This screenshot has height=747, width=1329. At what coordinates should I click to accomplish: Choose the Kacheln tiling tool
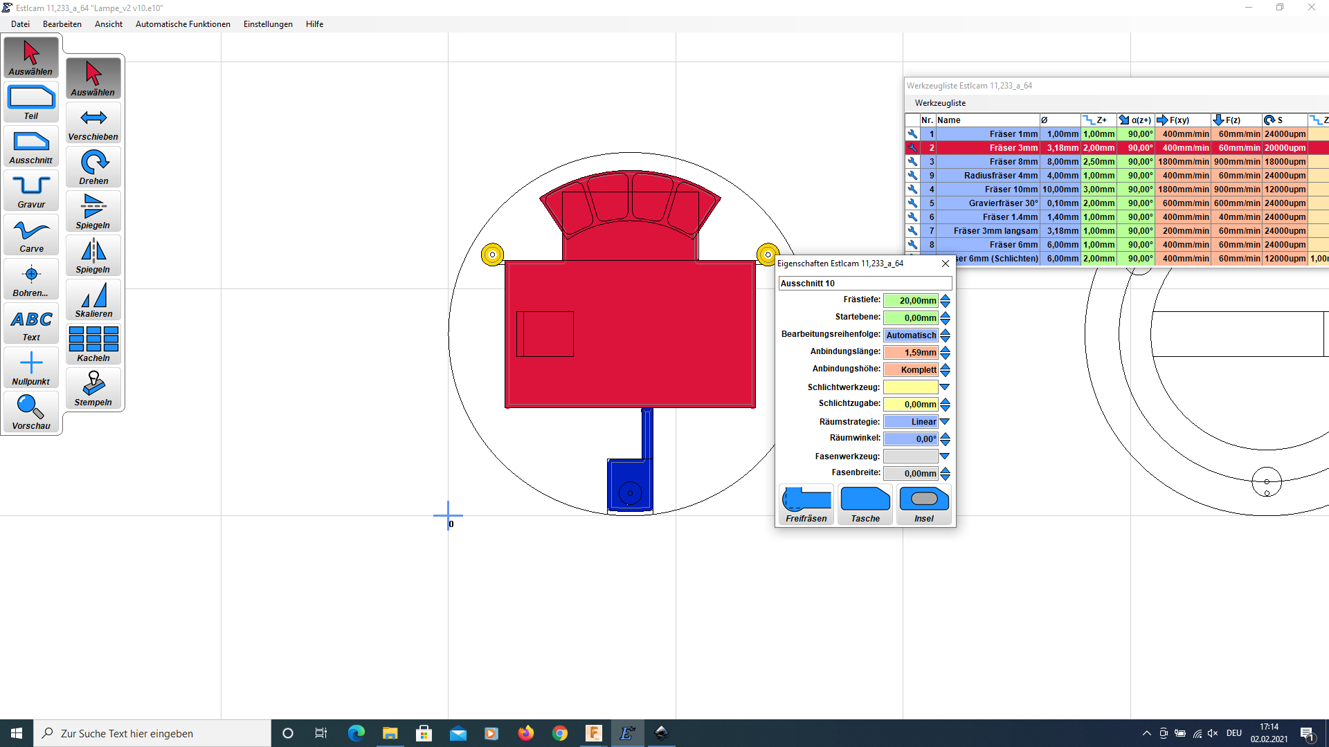(93, 344)
